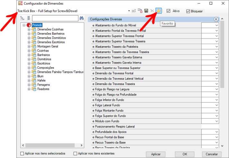Open dropdown for Dimensão da Travessa Frontal

click(x=216, y=73)
